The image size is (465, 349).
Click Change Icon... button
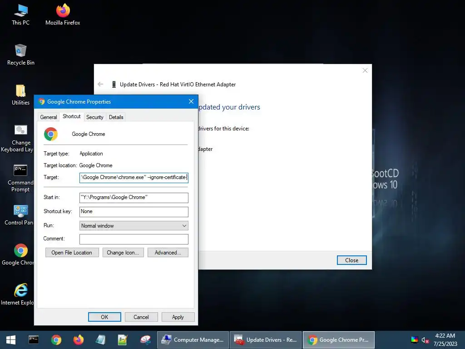(x=123, y=253)
